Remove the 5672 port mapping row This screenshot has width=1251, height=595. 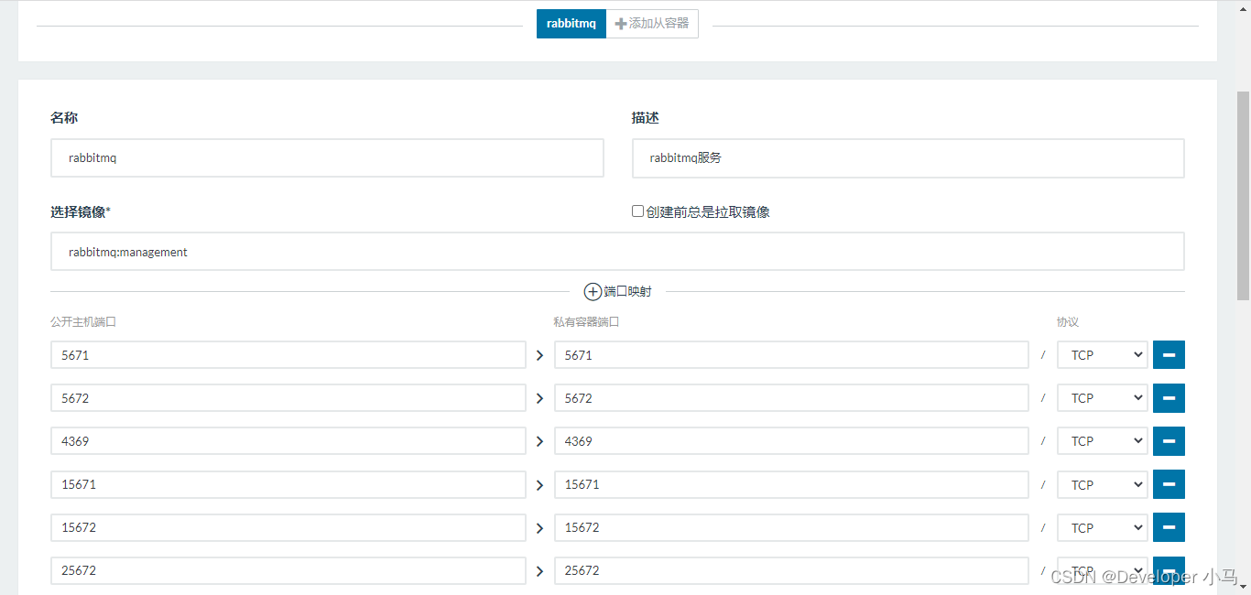point(1169,398)
